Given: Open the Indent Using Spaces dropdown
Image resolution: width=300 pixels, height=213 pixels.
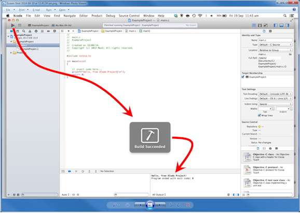Looking at the screenshot, I should (275, 104).
